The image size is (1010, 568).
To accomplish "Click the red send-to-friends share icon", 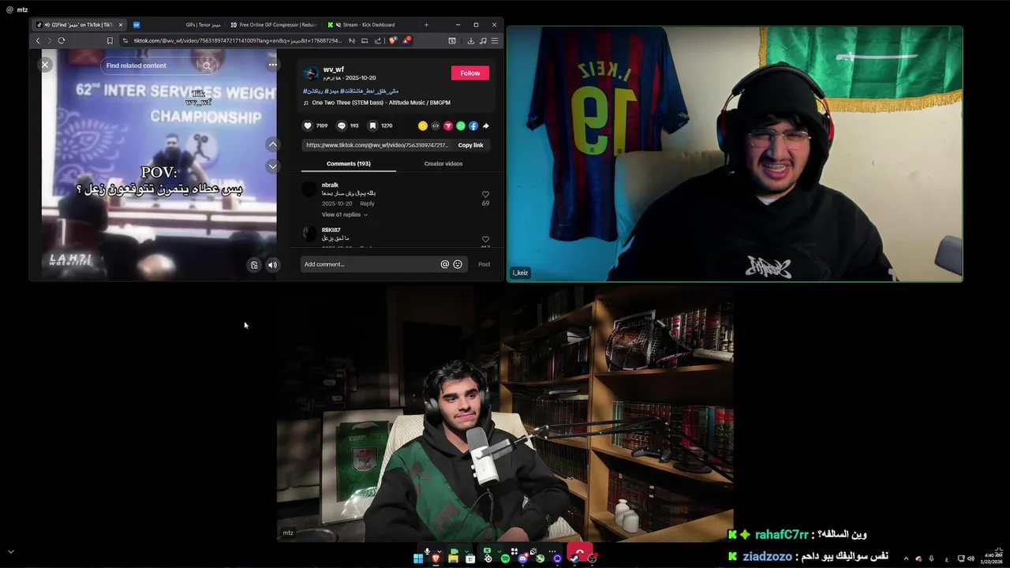I will pos(447,125).
